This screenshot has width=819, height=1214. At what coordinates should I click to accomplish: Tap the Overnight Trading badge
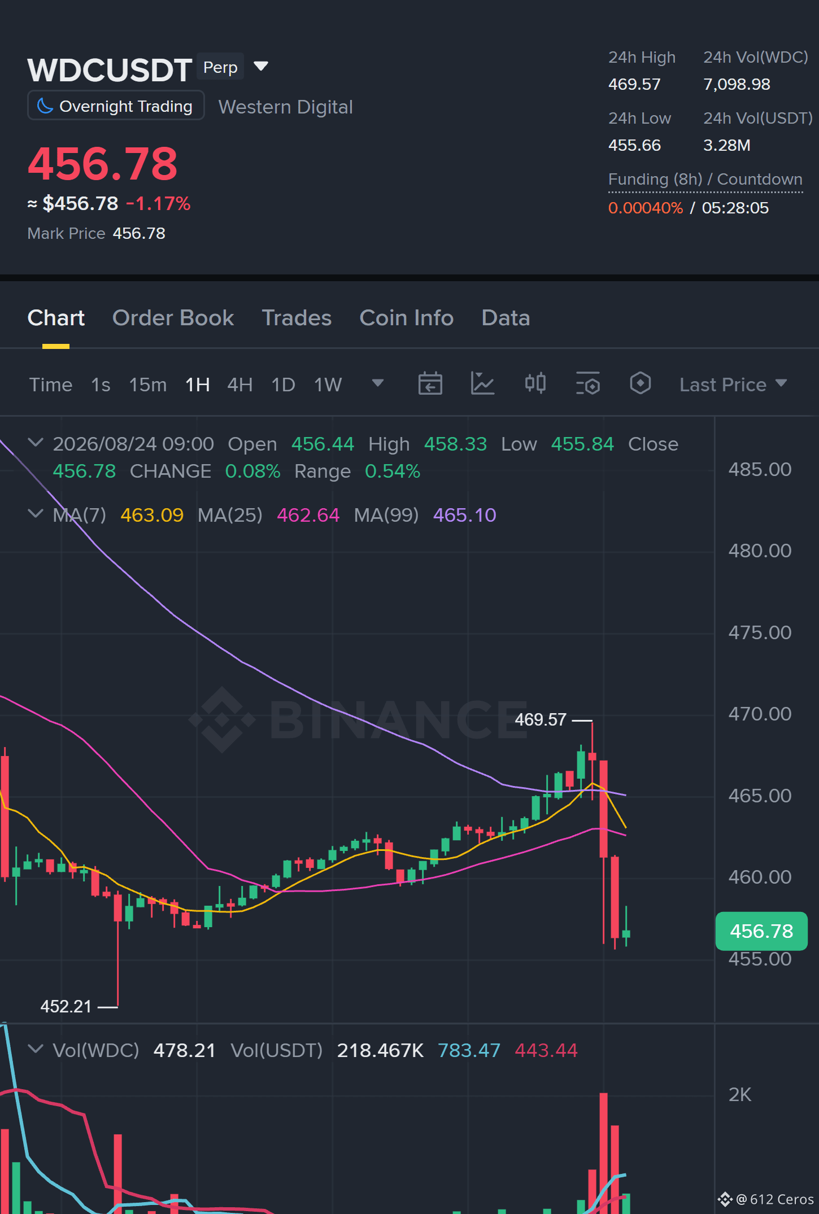pos(116,106)
